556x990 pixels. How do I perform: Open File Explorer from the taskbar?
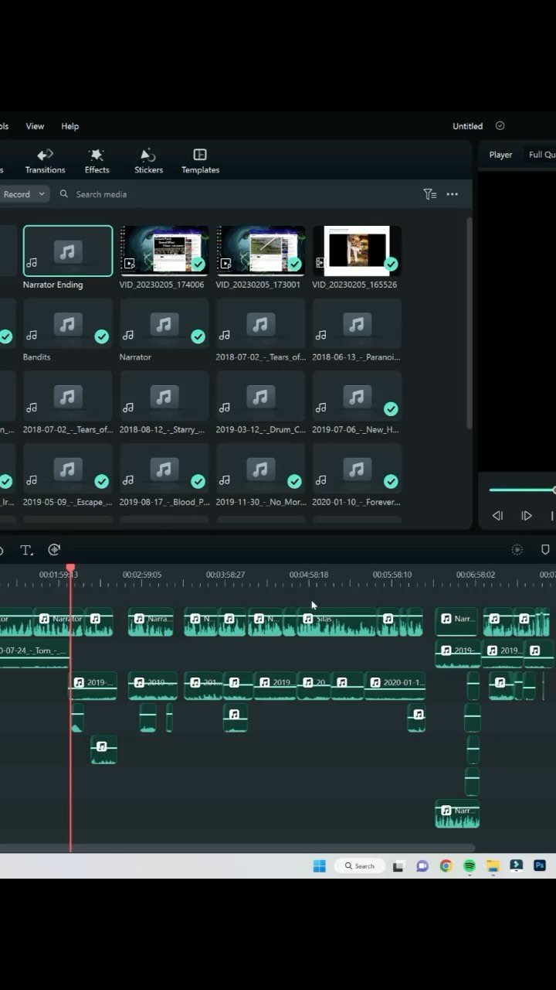[x=493, y=866]
